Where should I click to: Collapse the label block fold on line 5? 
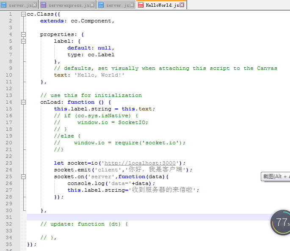coord(23,41)
